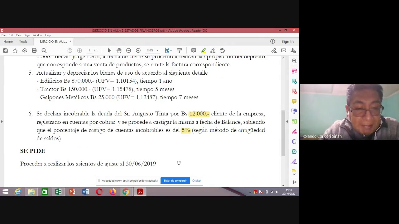399x224 pixels.
Task: Open the Edit menu
Action: pos(11,35)
